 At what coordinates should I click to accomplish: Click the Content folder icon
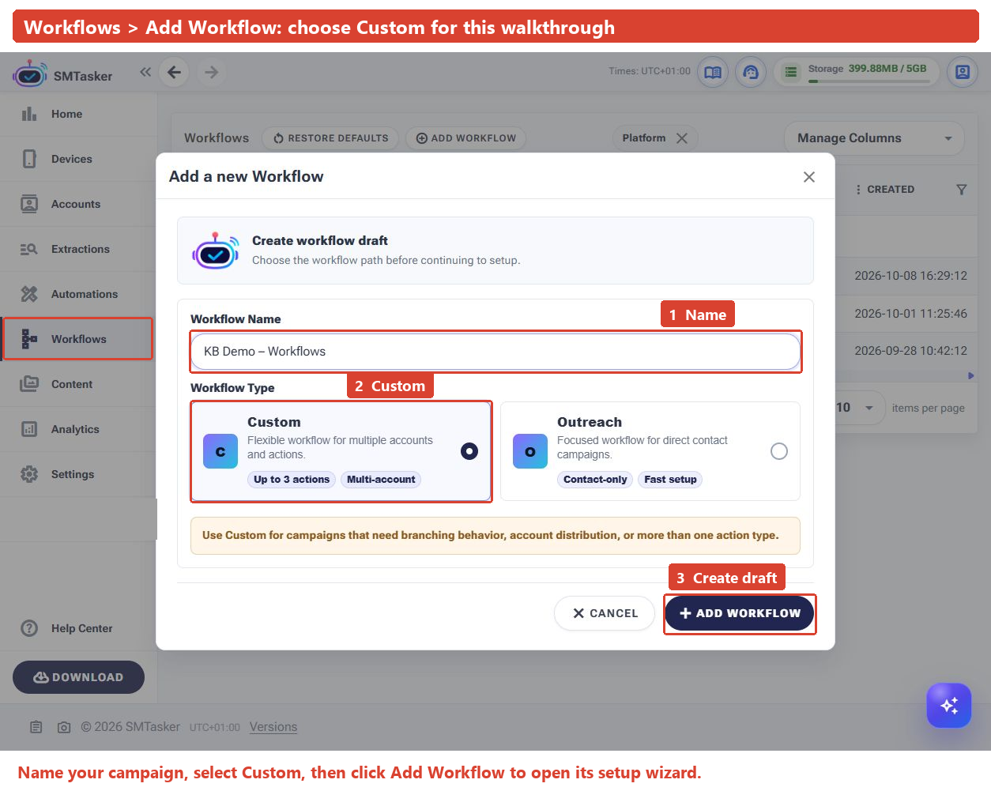pyautogui.click(x=29, y=384)
